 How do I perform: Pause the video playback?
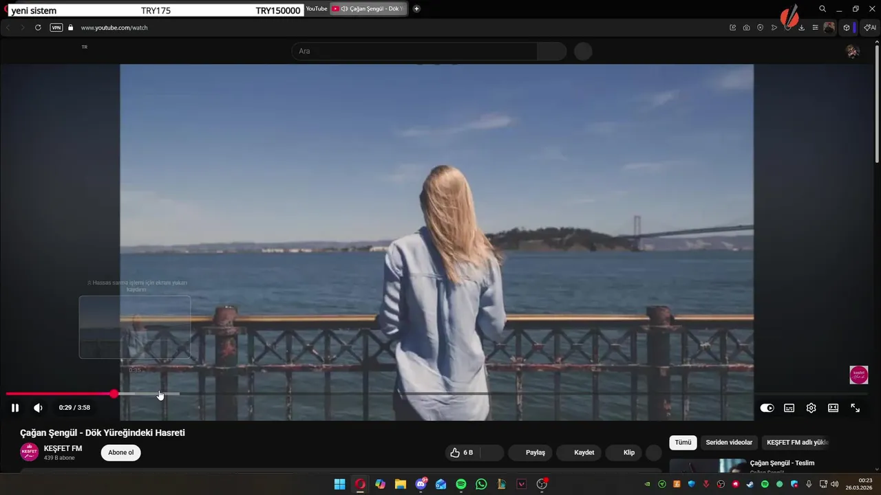(15, 408)
